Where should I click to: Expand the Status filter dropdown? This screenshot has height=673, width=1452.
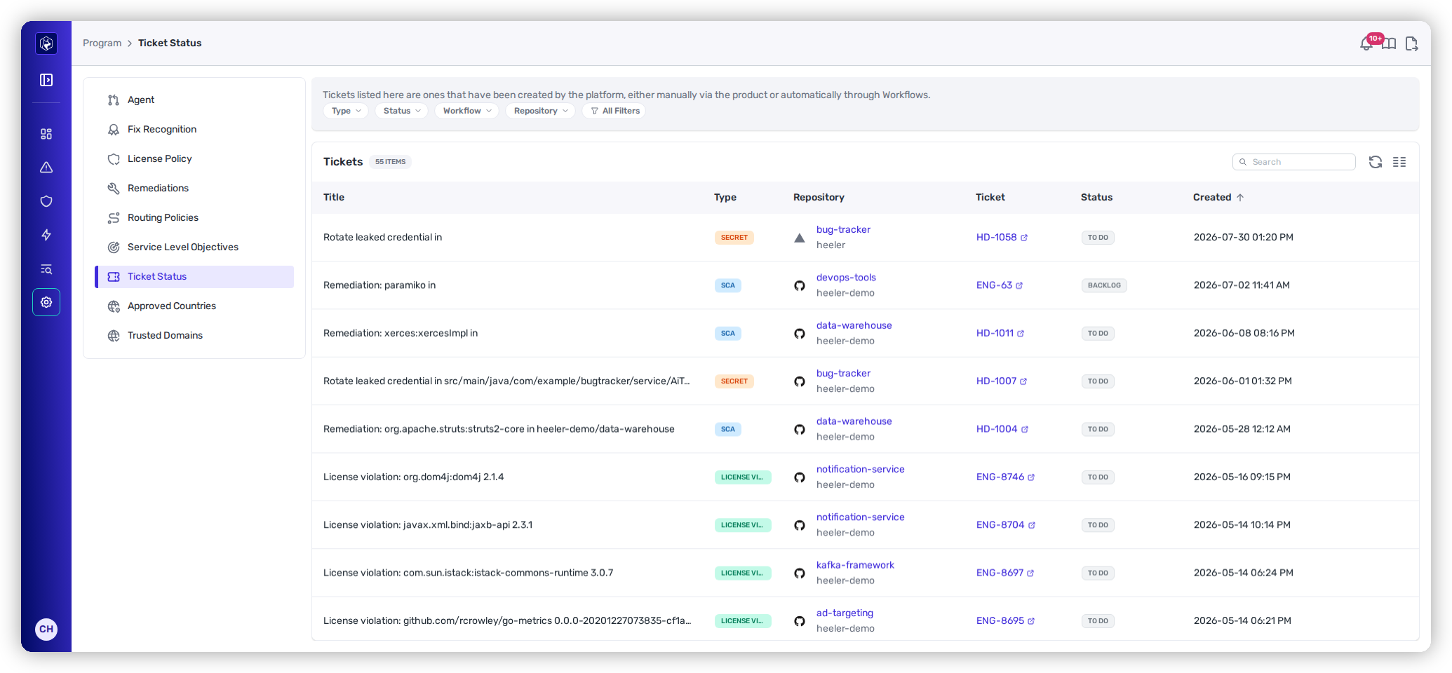(x=402, y=111)
